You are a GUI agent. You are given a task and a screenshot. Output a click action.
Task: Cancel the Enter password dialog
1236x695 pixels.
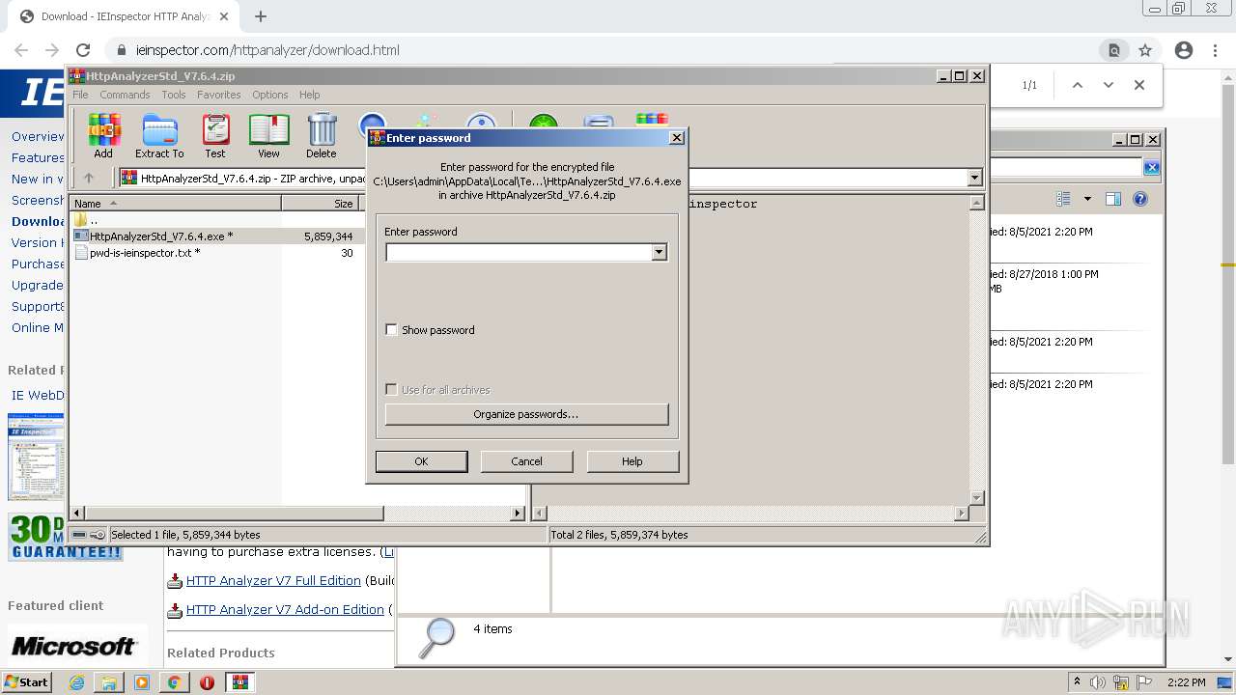[x=526, y=461]
